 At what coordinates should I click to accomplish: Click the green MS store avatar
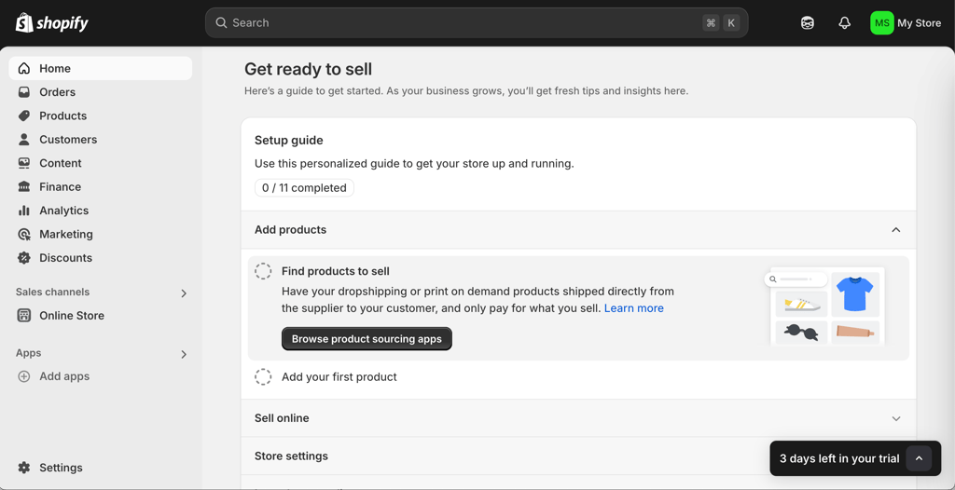882,23
